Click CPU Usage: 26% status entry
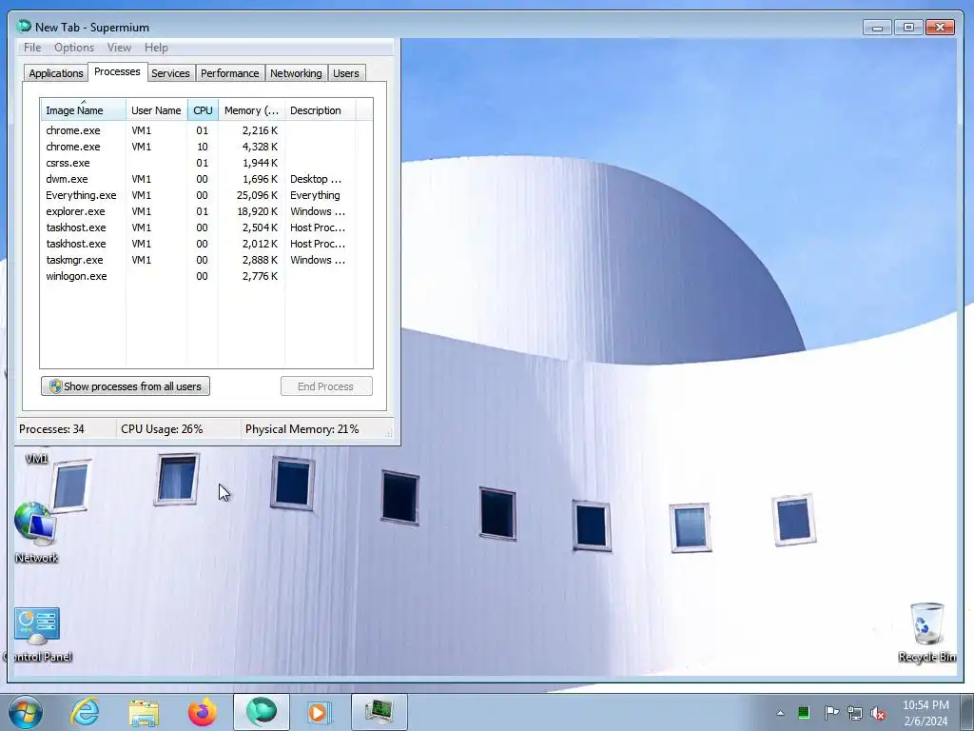This screenshot has height=731, width=974. click(x=162, y=429)
